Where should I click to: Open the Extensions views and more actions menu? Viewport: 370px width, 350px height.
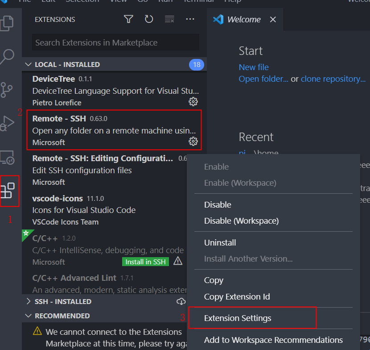[x=190, y=19]
